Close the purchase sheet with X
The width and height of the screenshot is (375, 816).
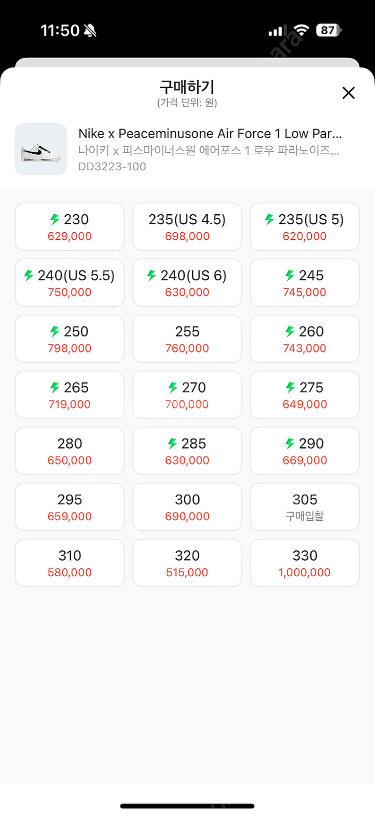tap(348, 93)
